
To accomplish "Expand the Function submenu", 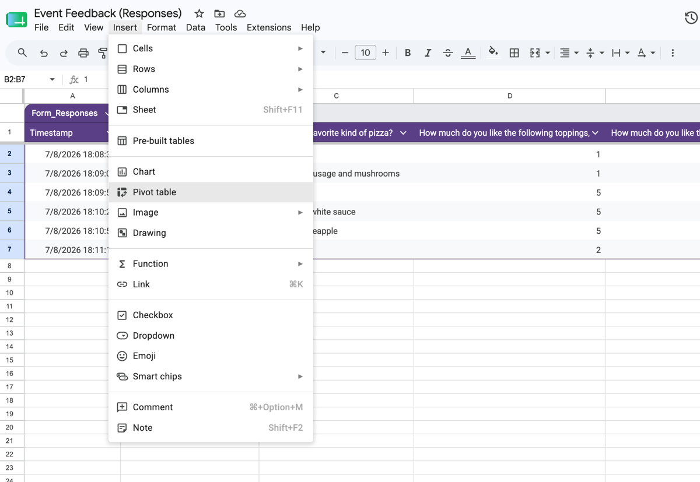I will [x=211, y=263].
